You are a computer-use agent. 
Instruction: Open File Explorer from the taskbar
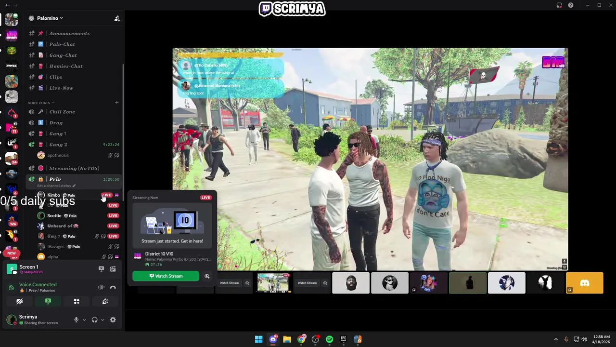tap(287, 339)
